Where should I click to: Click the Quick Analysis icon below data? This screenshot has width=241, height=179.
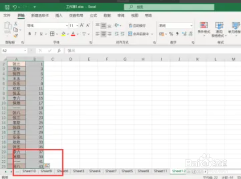tap(47, 166)
